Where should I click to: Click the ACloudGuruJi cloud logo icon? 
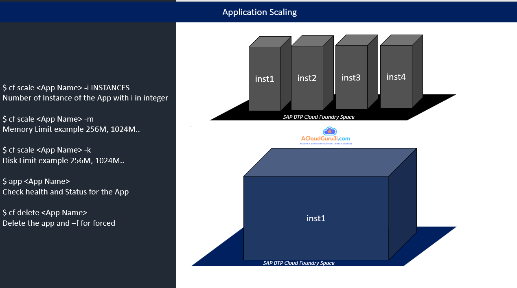[329, 131]
